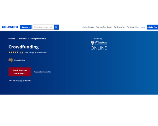Focus the 'What do you want to learn' search box
Image resolution: width=158 pixels, height=126 pixels.
tap(43, 27)
